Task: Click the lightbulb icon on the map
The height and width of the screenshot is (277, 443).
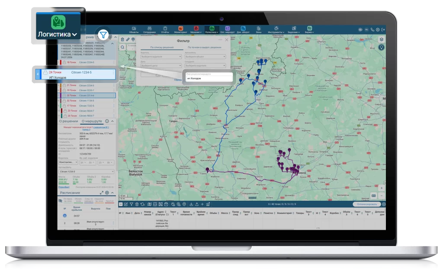Action: coord(382,47)
